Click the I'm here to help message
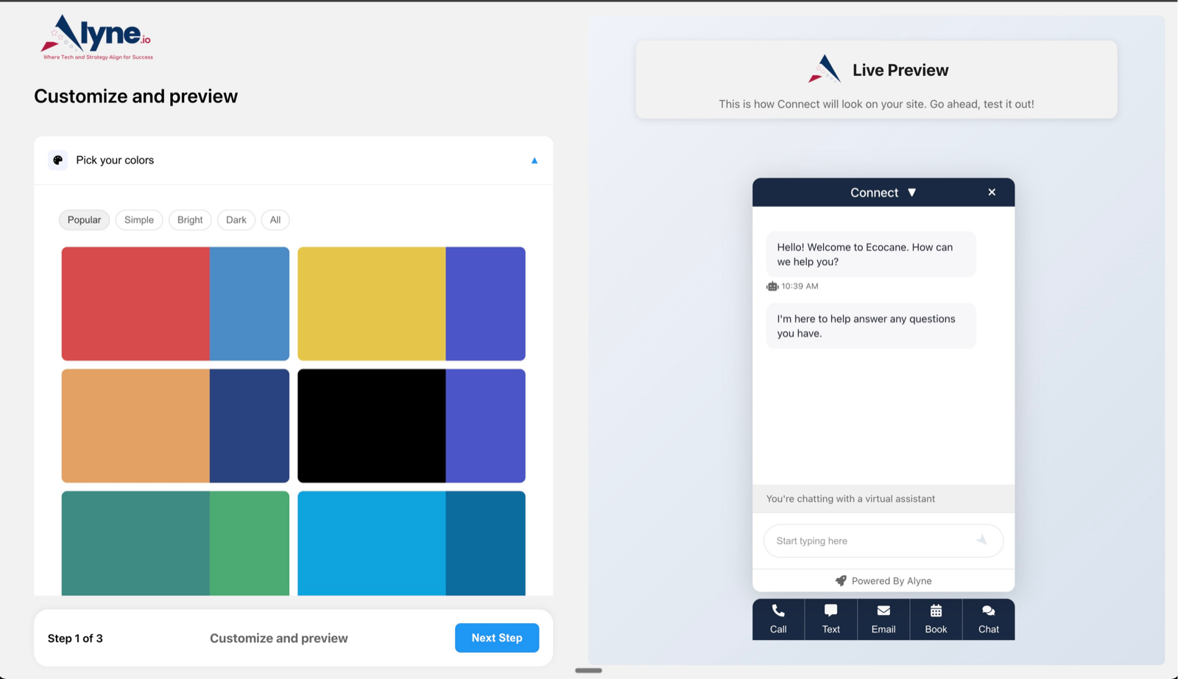This screenshot has height=679, width=1178. [871, 326]
